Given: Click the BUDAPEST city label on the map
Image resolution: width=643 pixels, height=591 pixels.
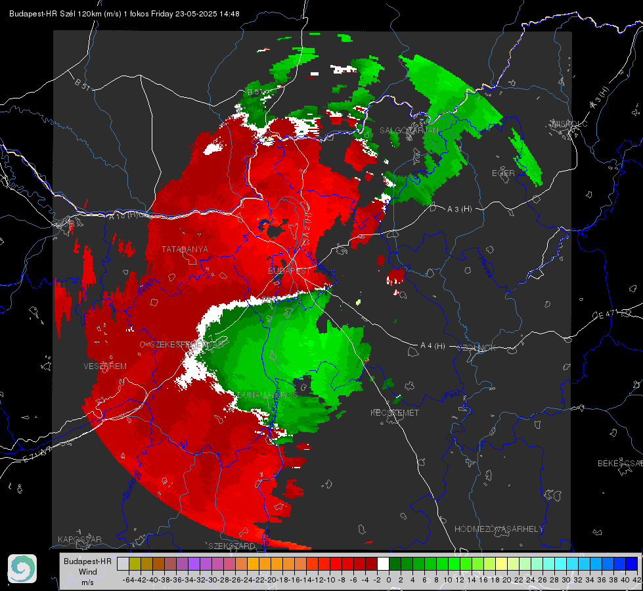Looking at the screenshot, I should (289, 271).
